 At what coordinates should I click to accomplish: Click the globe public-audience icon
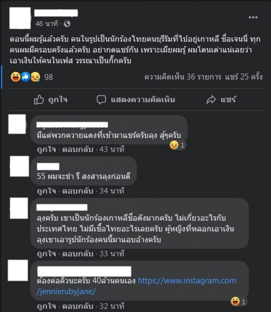click(x=67, y=24)
